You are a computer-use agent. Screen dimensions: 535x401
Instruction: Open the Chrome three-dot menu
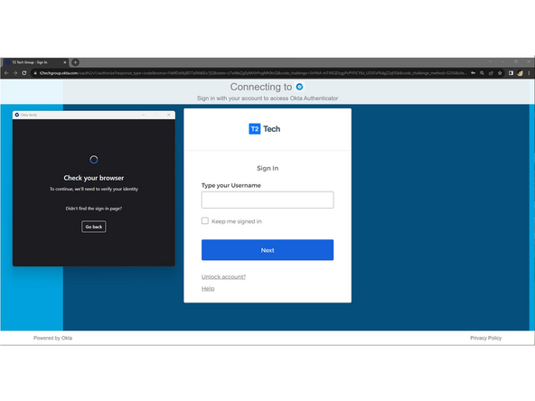530,73
